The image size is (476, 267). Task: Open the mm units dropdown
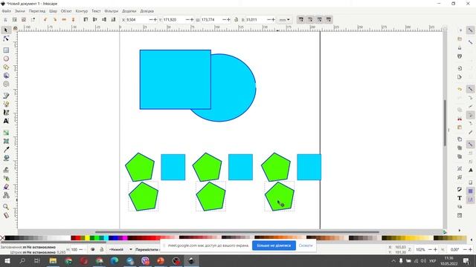tap(284, 20)
